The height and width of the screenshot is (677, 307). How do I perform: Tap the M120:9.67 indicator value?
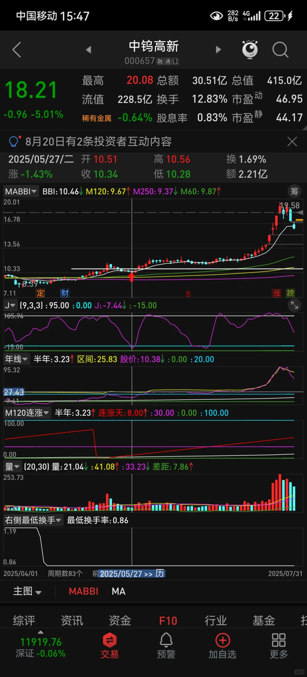click(108, 191)
